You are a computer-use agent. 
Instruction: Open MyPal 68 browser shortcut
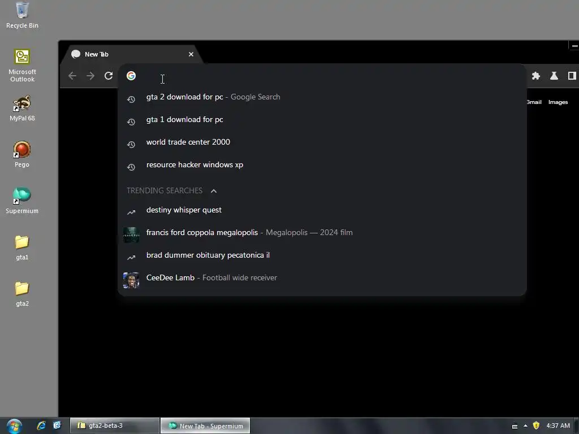pyautogui.click(x=22, y=108)
